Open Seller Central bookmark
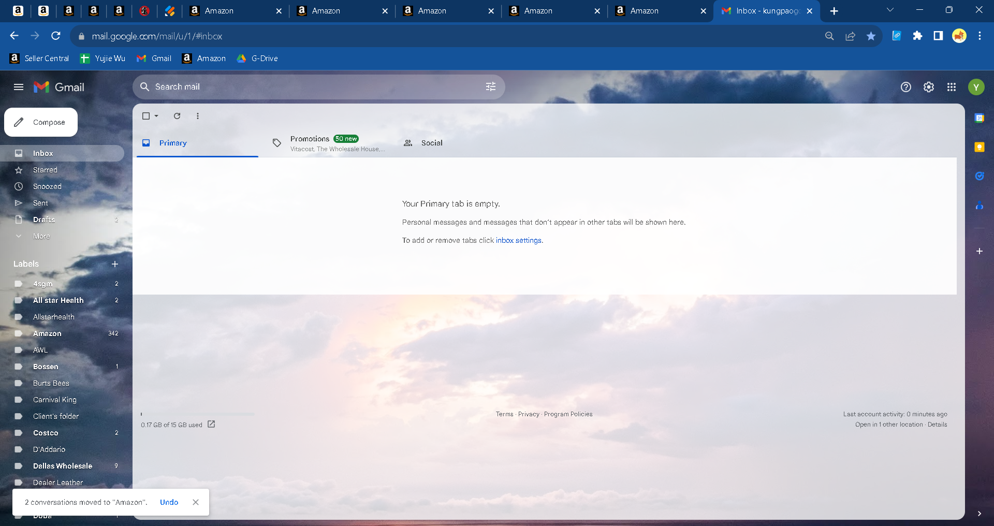 (x=39, y=59)
